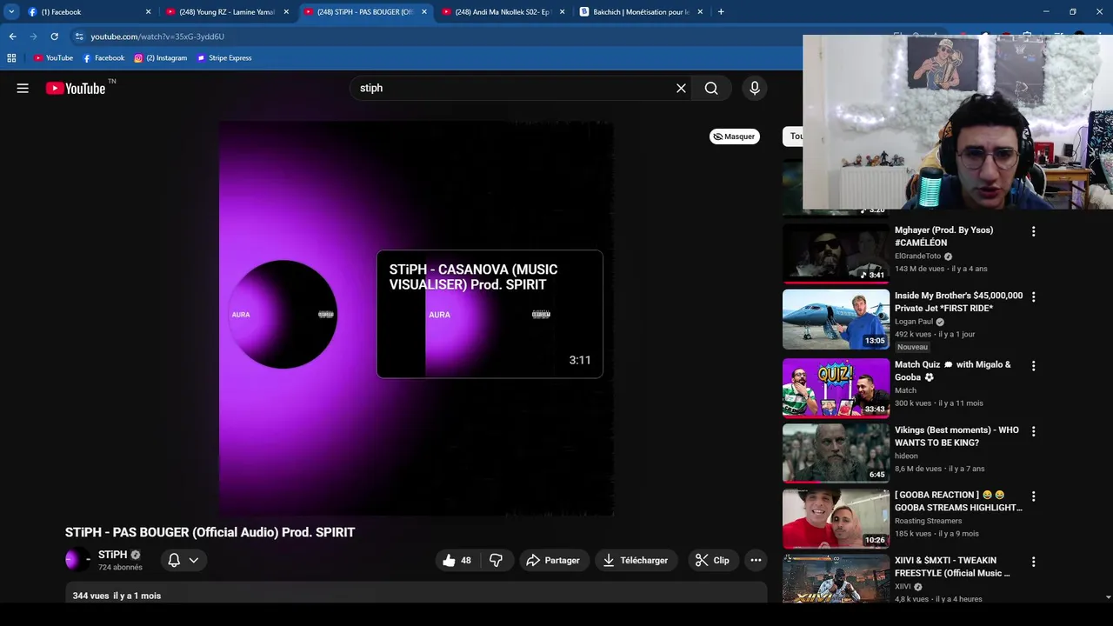Click the Télécharger download button

point(636,561)
